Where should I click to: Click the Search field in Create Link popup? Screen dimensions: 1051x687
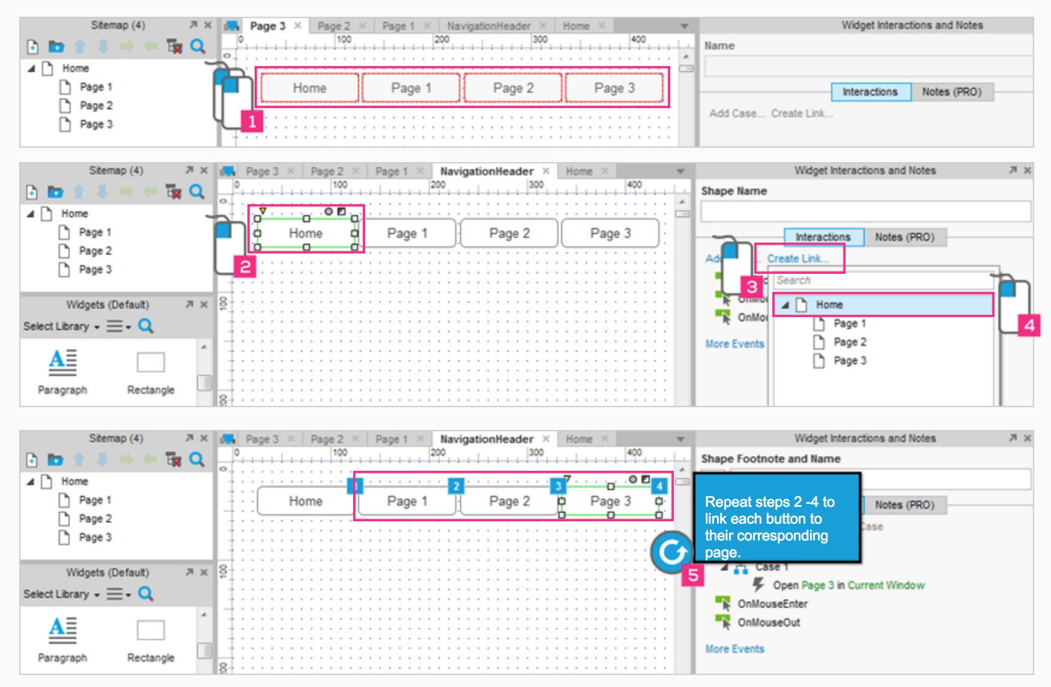[882, 280]
